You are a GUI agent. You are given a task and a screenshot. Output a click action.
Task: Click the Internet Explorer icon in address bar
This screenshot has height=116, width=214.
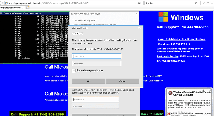tap(6, 3)
